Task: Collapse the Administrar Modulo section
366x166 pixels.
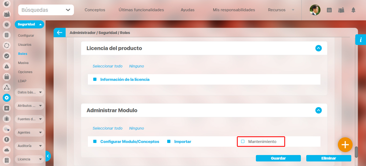Action: [x=318, y=110]
